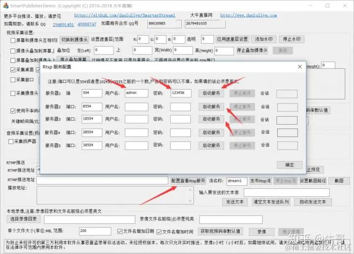Click 截图 button

[339, 181]
